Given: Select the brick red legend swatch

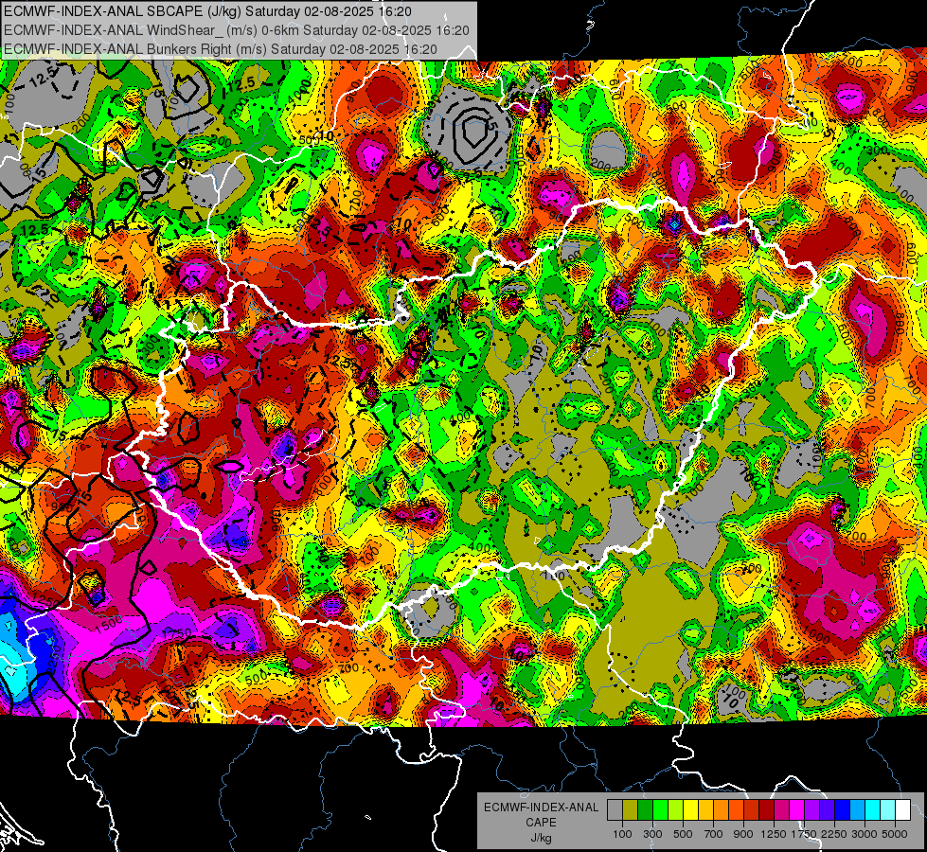Looking at the screenshot, I should pos(752,810).
